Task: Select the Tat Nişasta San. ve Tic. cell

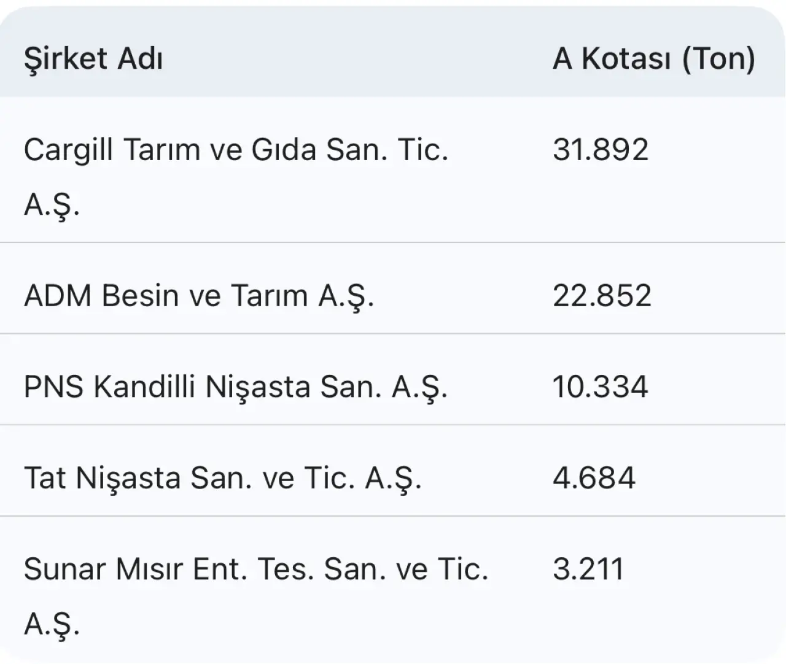Action: (222, 478)
